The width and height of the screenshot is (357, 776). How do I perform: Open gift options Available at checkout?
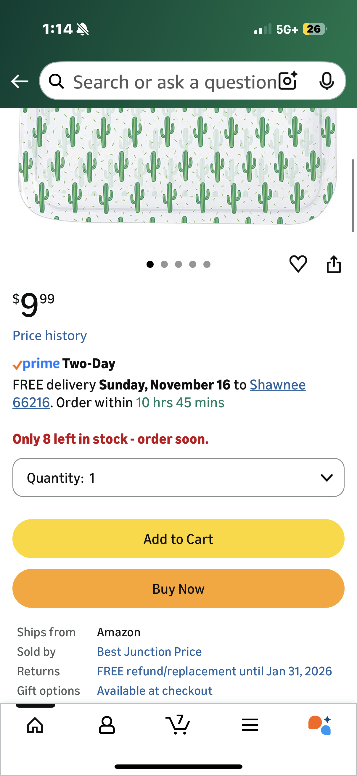point(154,690)
